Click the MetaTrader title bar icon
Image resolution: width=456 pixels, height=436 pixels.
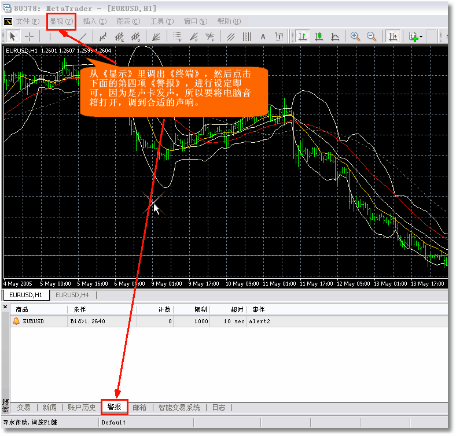[7, 8]
